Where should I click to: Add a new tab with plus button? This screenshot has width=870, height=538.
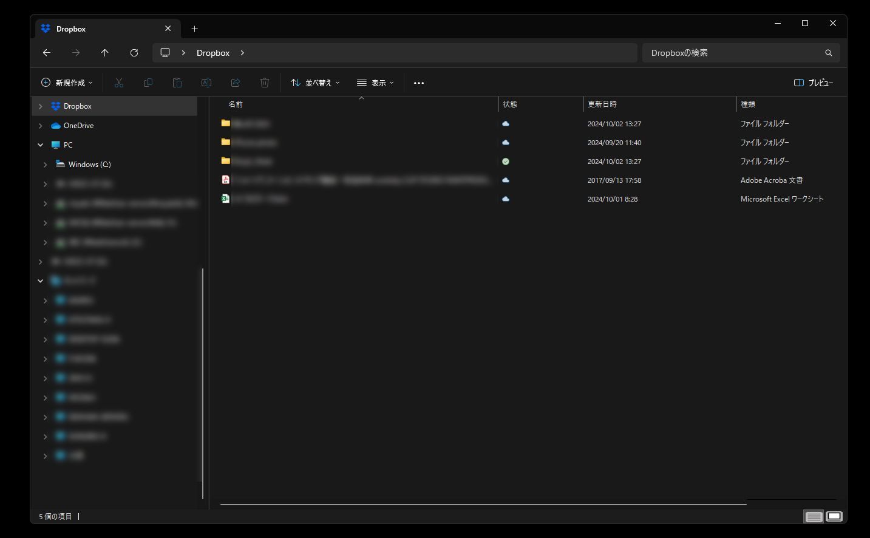pos(194,29)
